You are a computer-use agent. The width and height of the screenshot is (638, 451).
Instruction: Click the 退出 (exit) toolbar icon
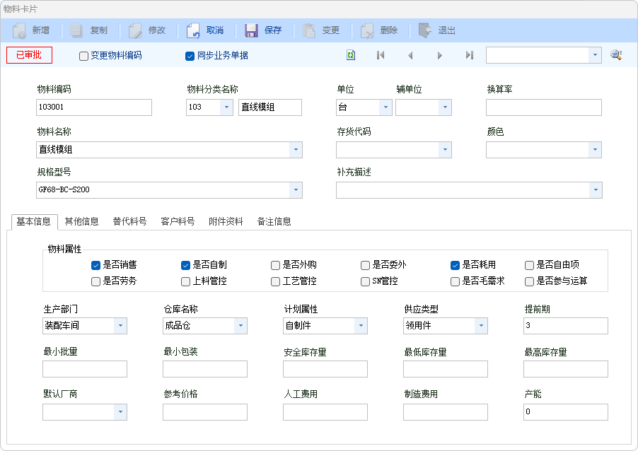425,30
